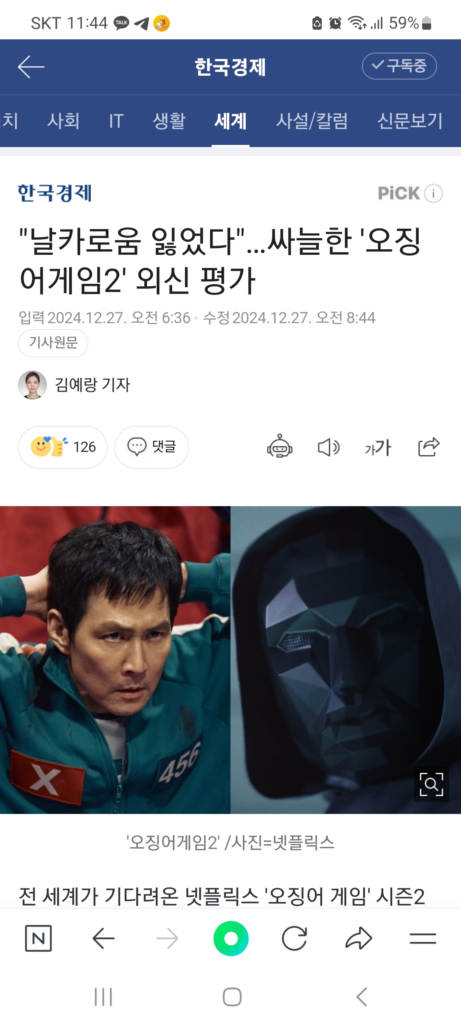The height and width of the screenshot is (1026, 461).
Task: Enlarge photo with magnifier icon
Action: coord(431,784)
